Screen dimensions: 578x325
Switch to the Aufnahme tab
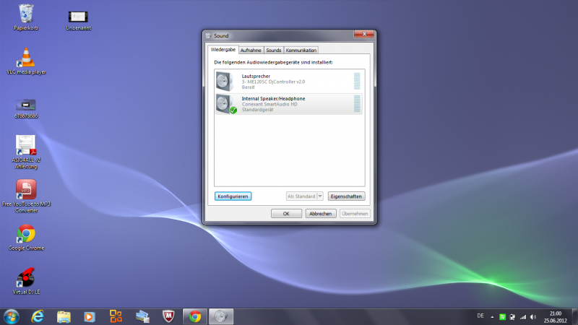click(251, 51)
